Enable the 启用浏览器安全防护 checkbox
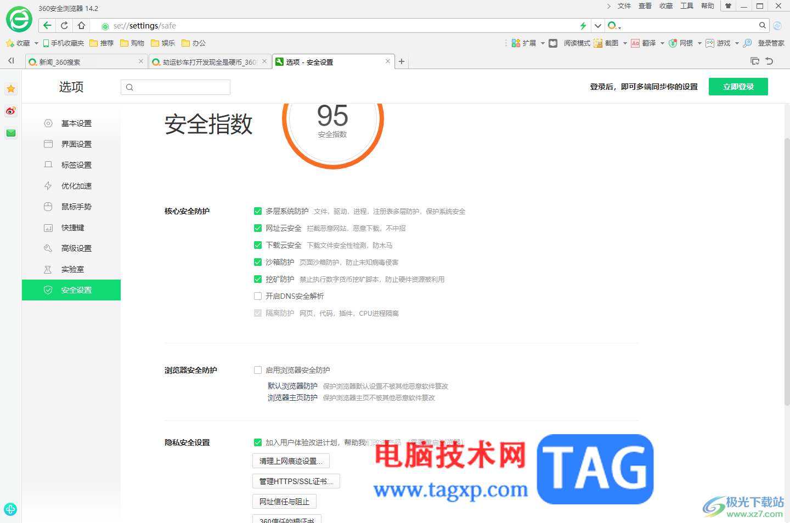Screen dimensions: 790x523 click(x=258, y=370)
